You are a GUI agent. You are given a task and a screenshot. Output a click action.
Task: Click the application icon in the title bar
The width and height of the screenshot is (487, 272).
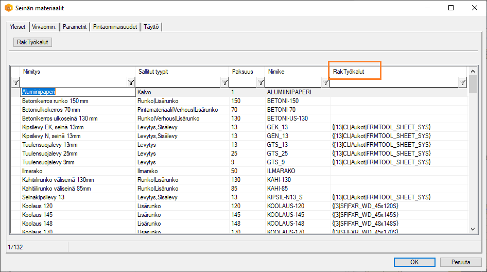click(8, 8)
